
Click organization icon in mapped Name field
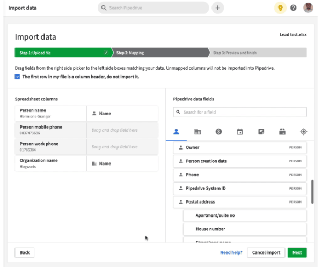tap(94, 163)
